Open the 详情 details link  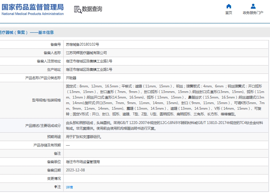pos(69,187)
